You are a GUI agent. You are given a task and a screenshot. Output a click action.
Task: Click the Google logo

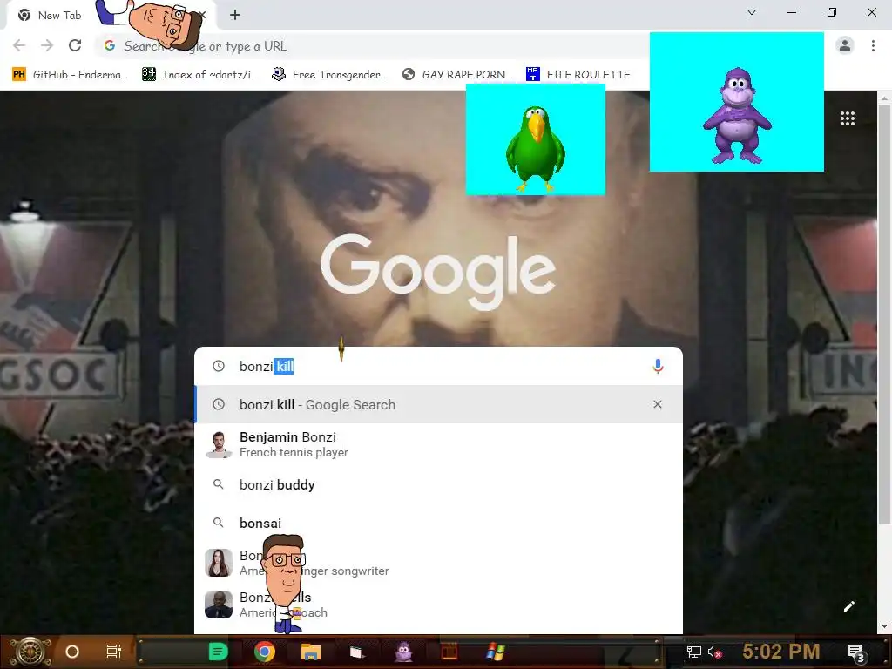pos(438,273)
